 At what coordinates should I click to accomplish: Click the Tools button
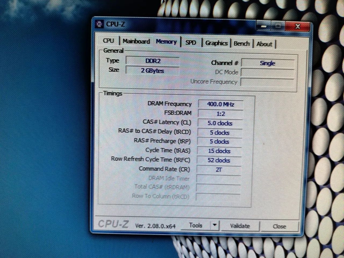[196, 225]
